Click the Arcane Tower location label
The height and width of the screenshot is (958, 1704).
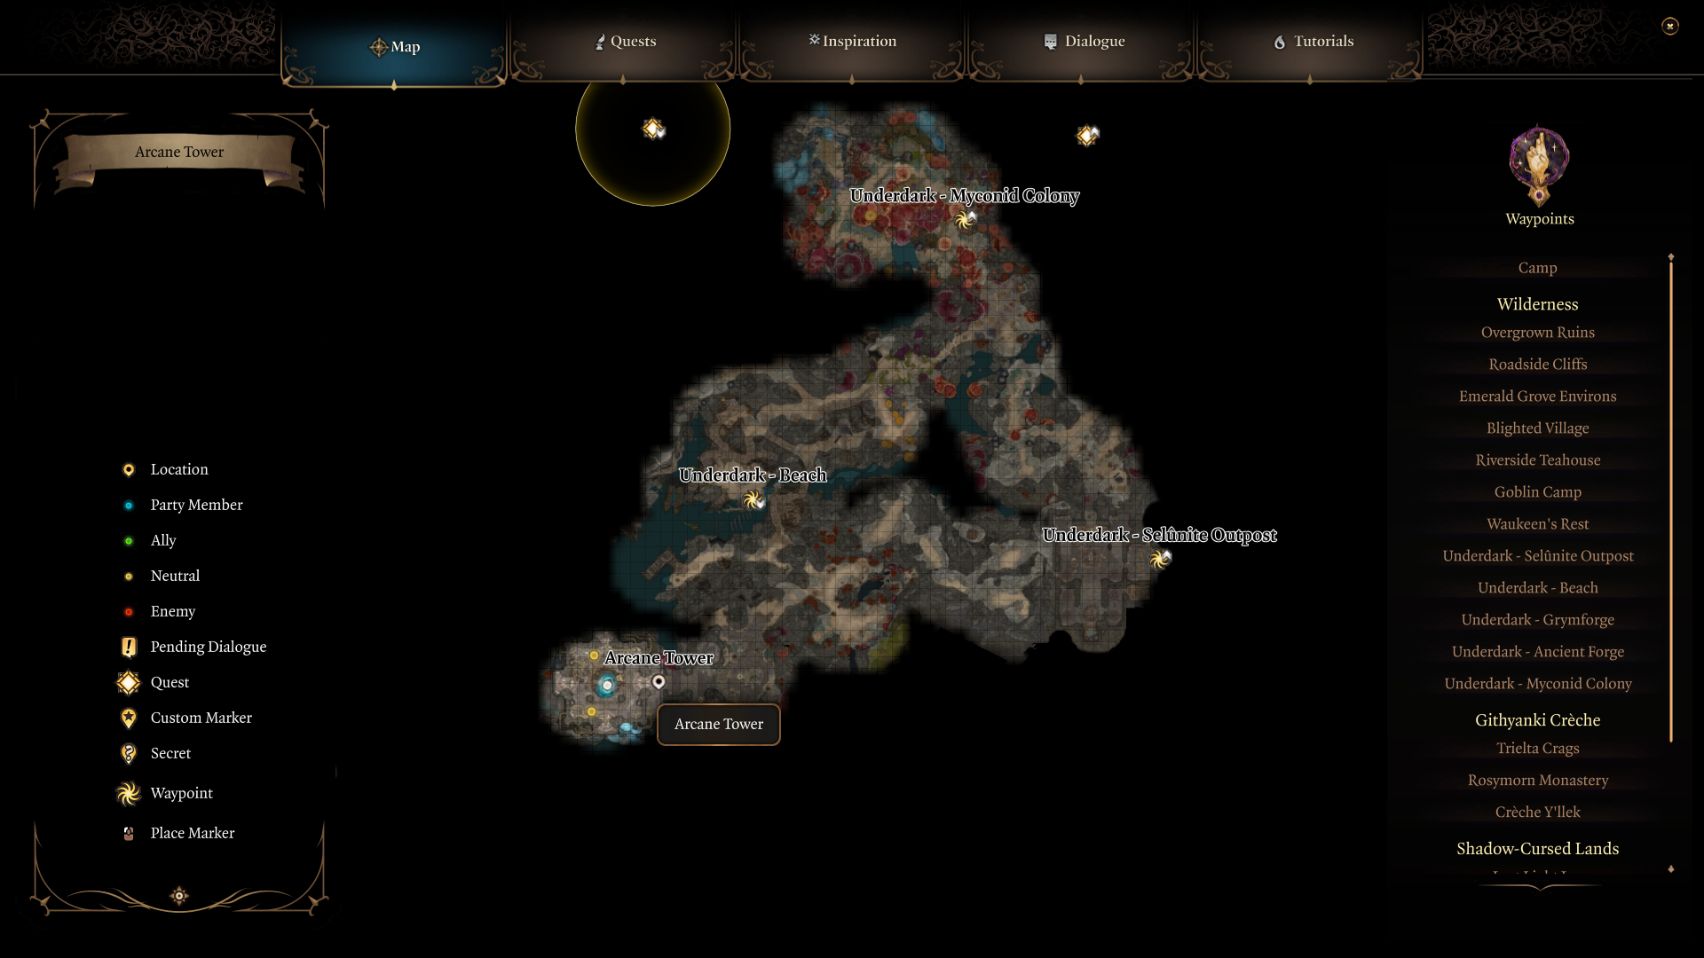pos(657,657)
